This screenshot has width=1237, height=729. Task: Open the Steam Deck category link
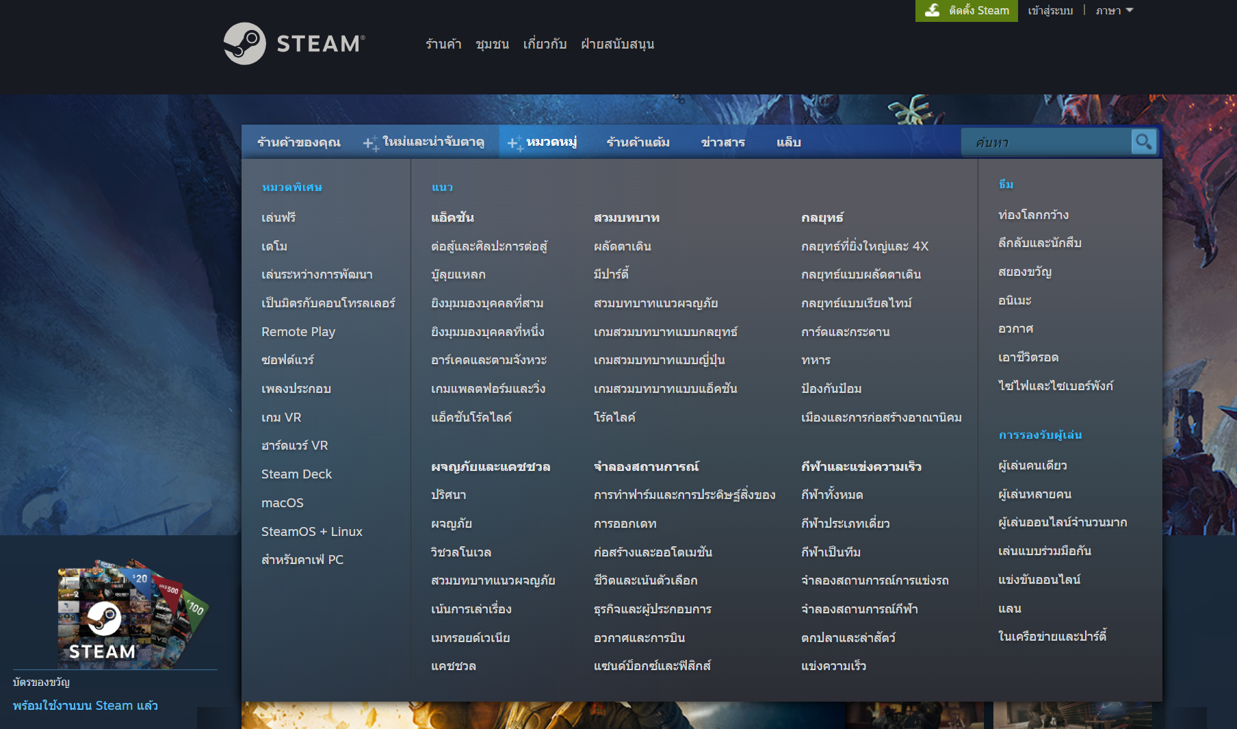click(296, 474)
